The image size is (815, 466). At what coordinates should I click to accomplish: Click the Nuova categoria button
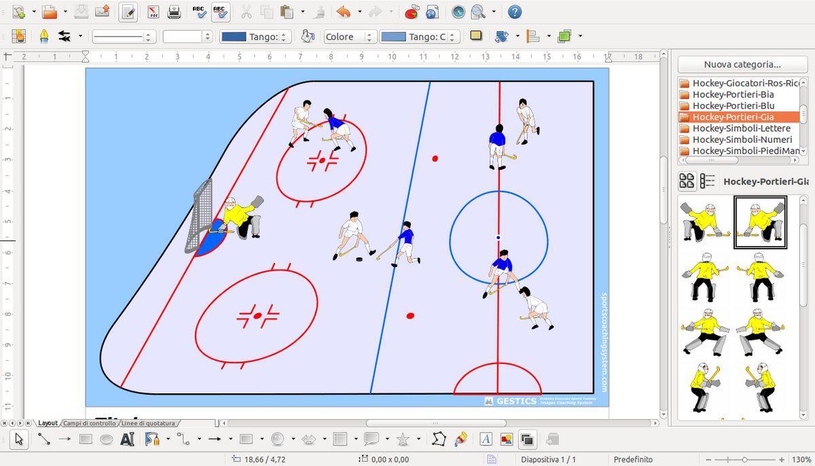(x=742, y=65)
